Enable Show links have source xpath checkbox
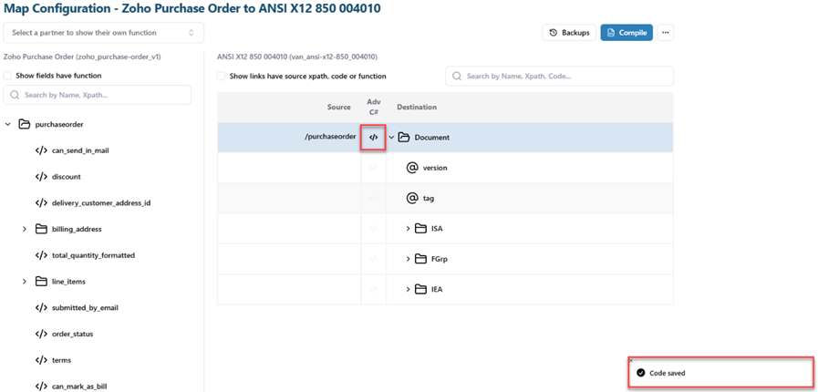Screen dimensions: 818x392 click(222, 76)
